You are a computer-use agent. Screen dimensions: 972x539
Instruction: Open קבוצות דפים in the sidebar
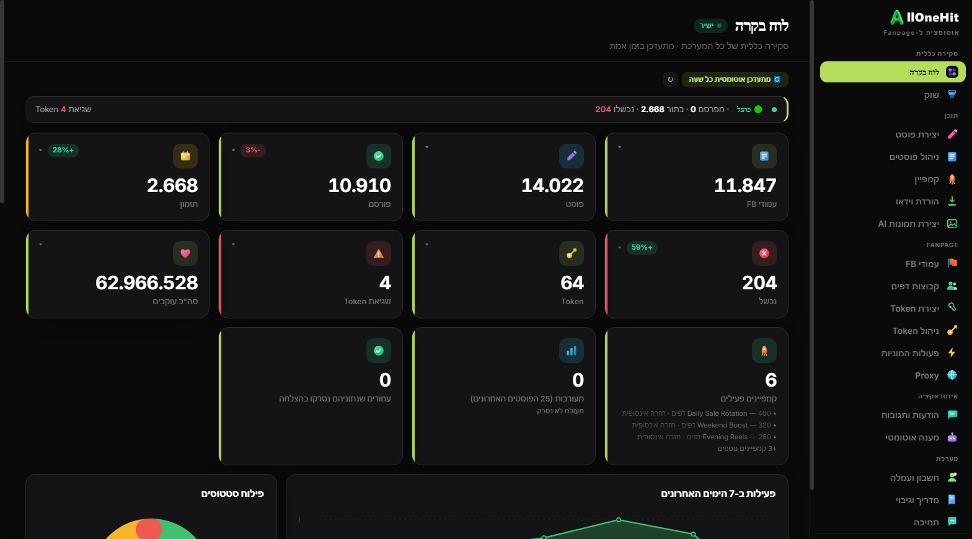(893, 286)
